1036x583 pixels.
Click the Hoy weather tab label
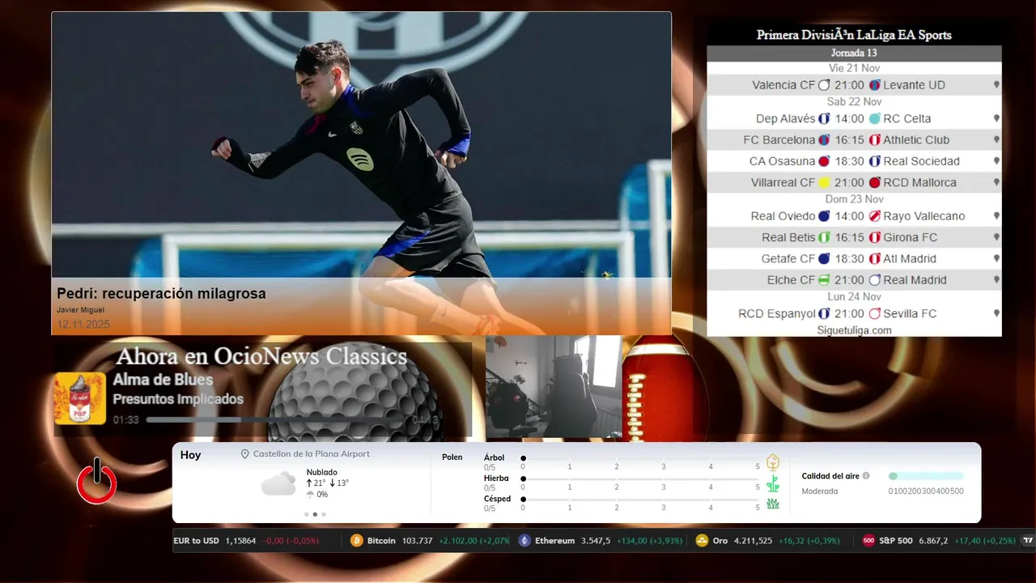click(190, 455)
